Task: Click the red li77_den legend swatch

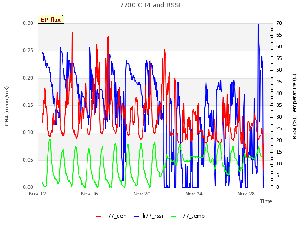Action: point(98,217)
